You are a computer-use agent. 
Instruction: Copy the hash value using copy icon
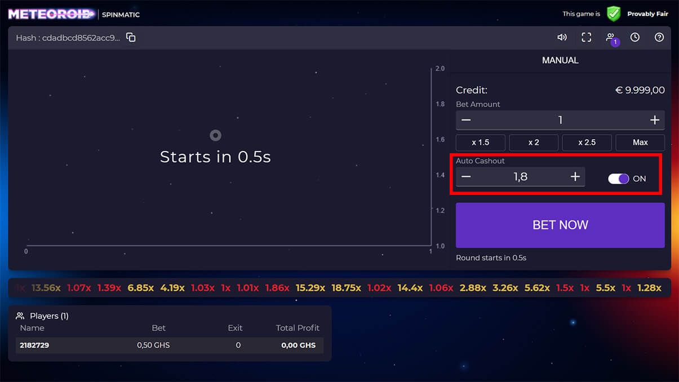coord(131,37)
